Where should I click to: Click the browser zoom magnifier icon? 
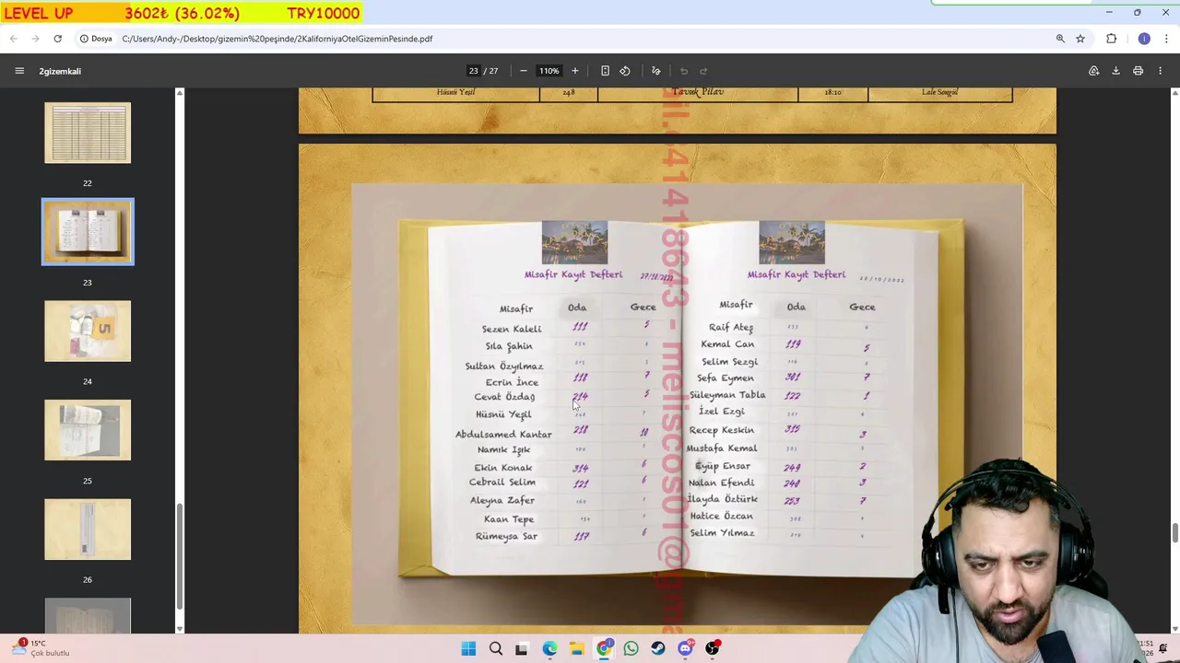[1060, 39]
